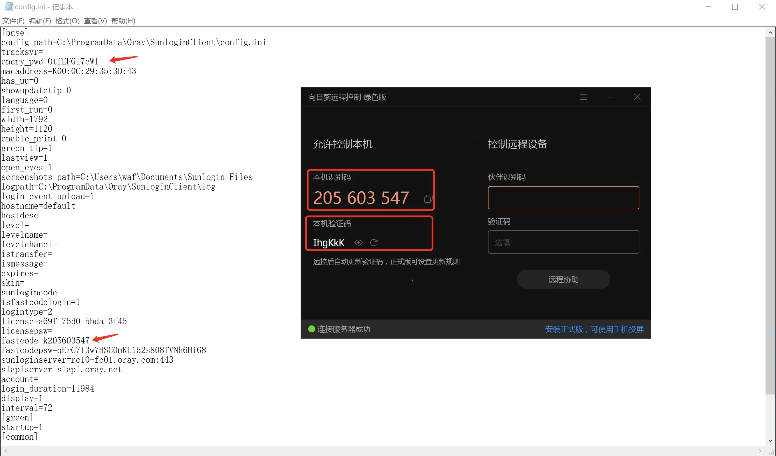The image size is (776, 456).
Task: Open Sunlogin hamburger menu icon
Action: click(583, 97)
